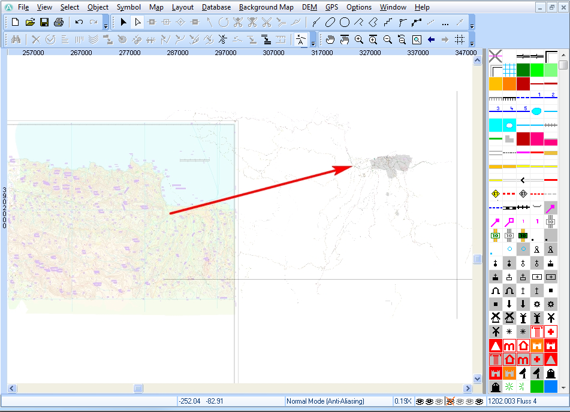Open an existing map file
The height and width of the screenshot is (412, 570).
(30, 22)
